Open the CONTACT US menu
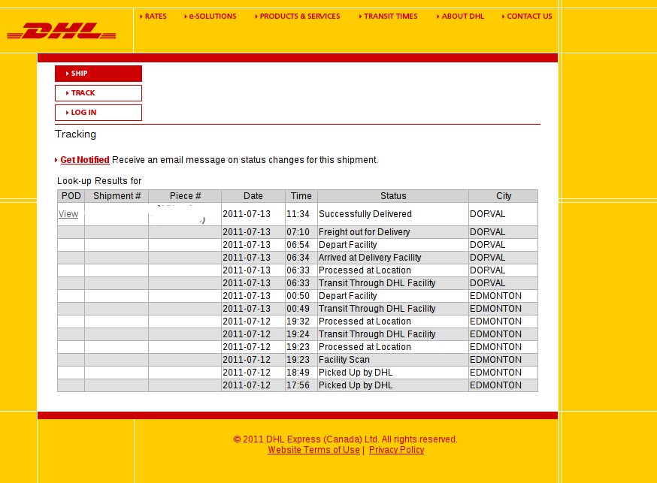 (x=527, y=17)
